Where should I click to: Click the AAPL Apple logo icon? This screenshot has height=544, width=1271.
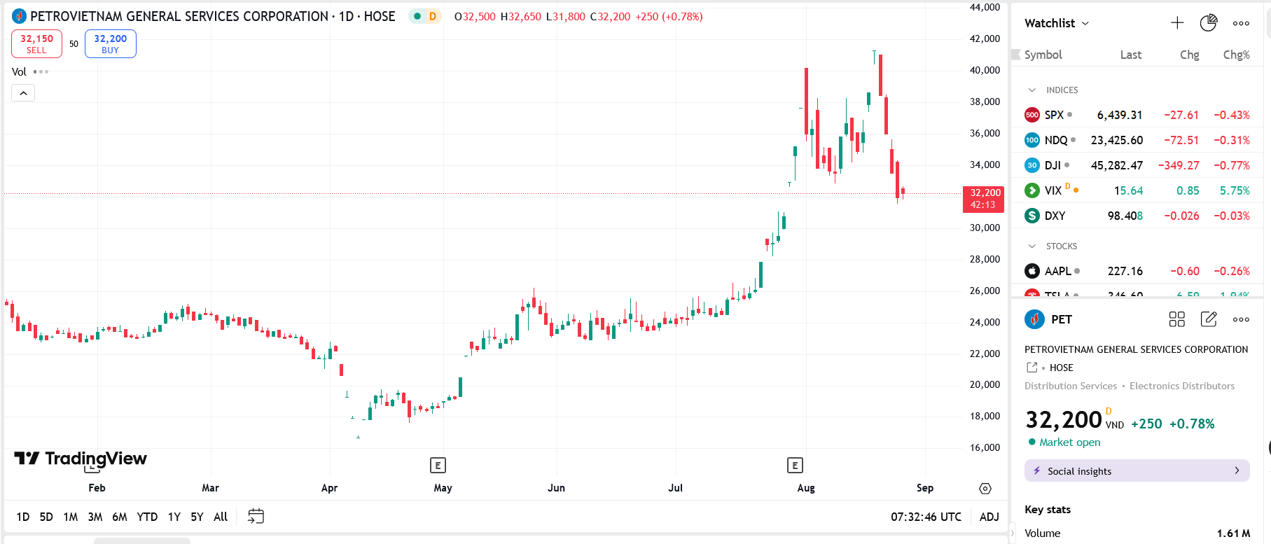click(x=1032, y=271)
